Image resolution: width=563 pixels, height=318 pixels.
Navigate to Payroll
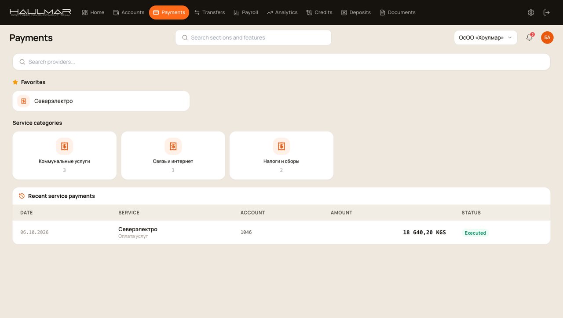[246, 12]
